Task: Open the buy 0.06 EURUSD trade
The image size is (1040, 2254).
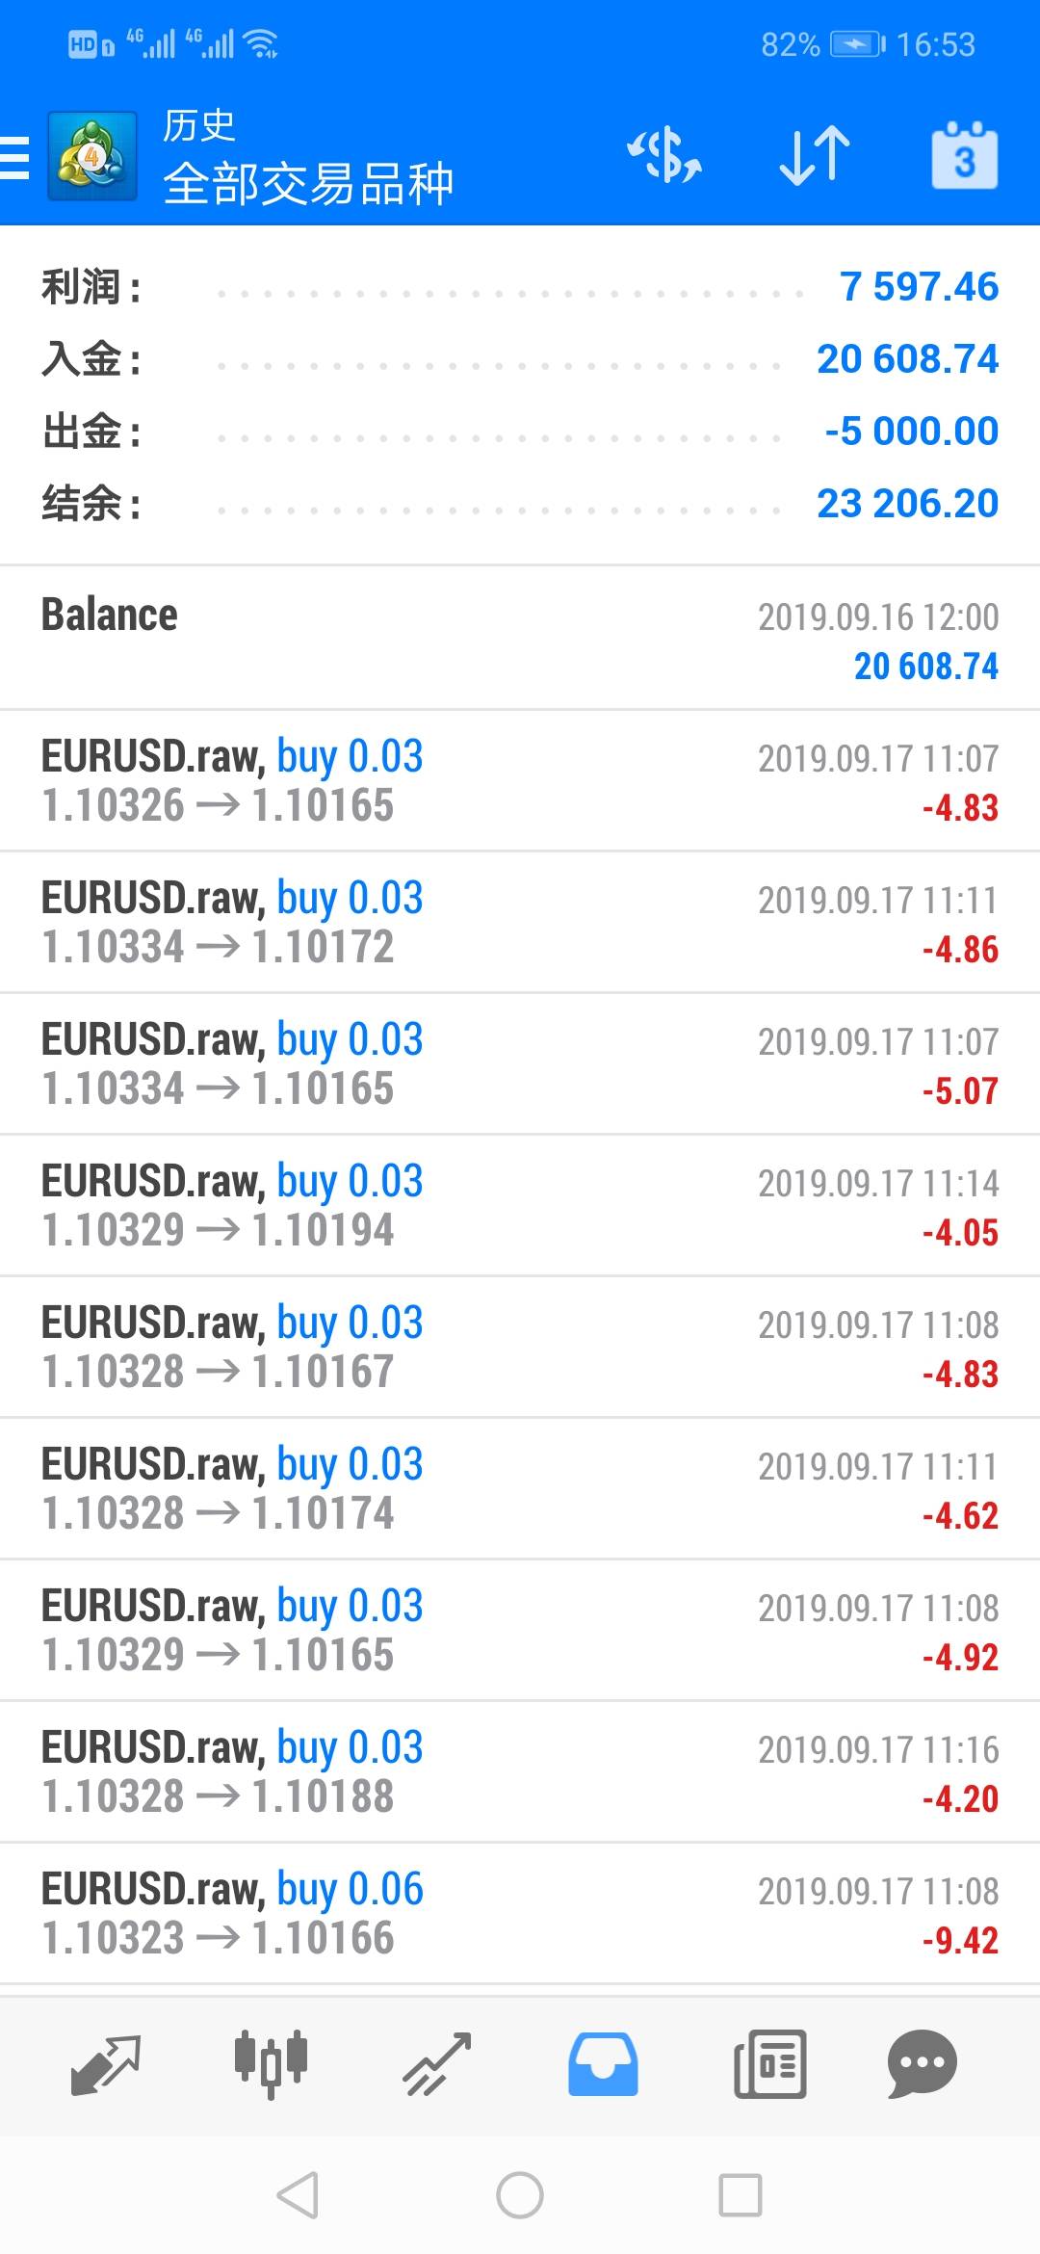Action: (x=520, y=1913)
